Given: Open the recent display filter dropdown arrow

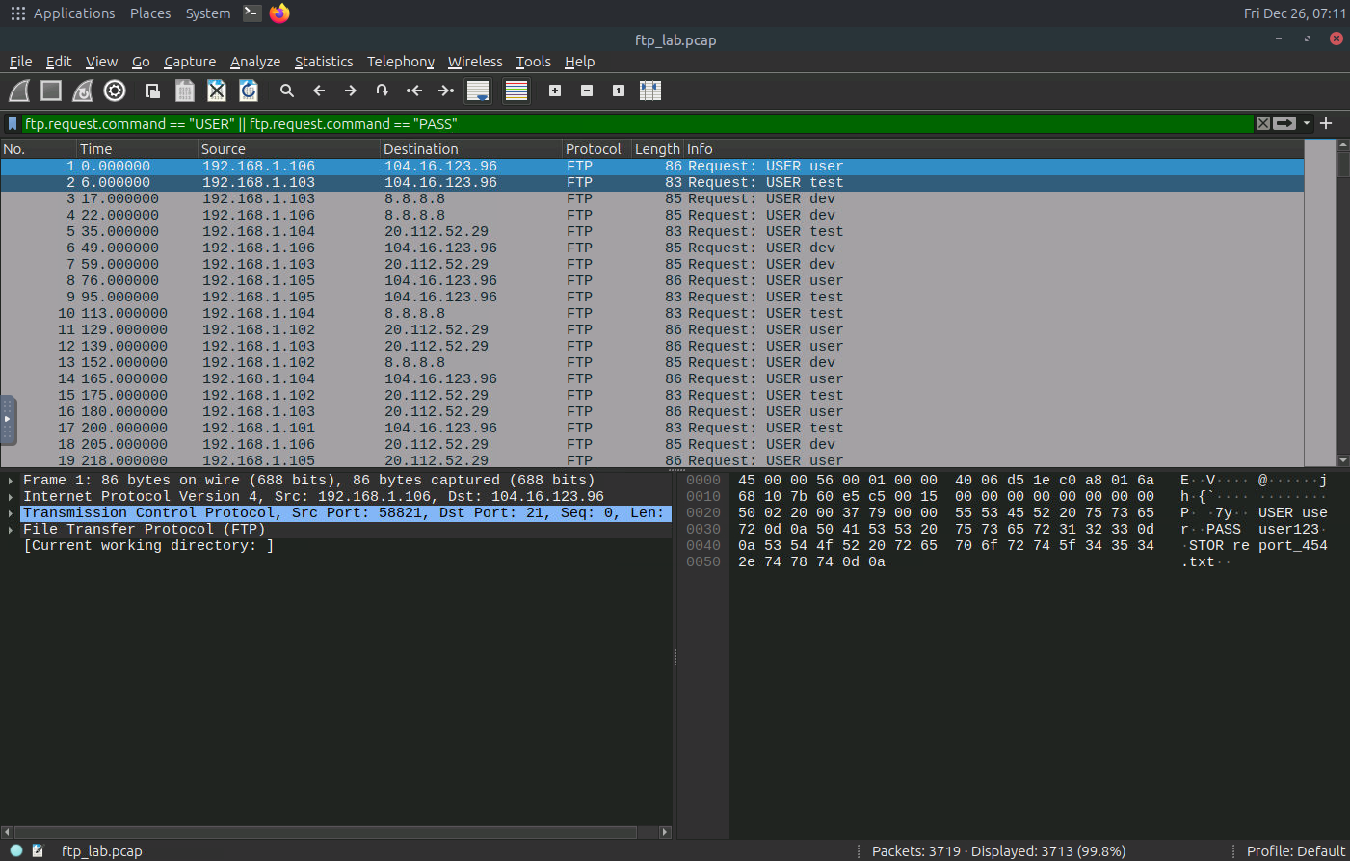Looking at the screenshot, I should (1307, 123).
